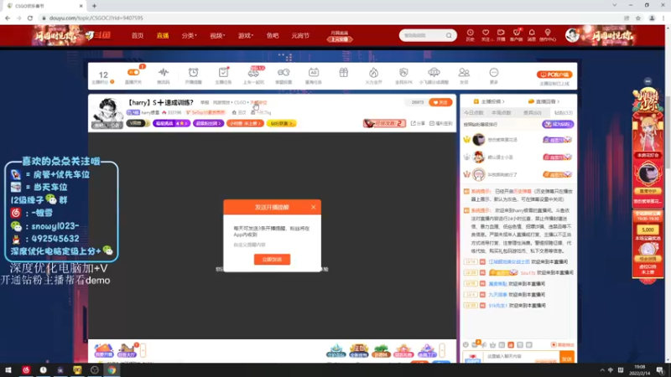The width and height of the screenshot is (671, 377).
Task: Click the search magnifier icon
Action: click(449, 35)
